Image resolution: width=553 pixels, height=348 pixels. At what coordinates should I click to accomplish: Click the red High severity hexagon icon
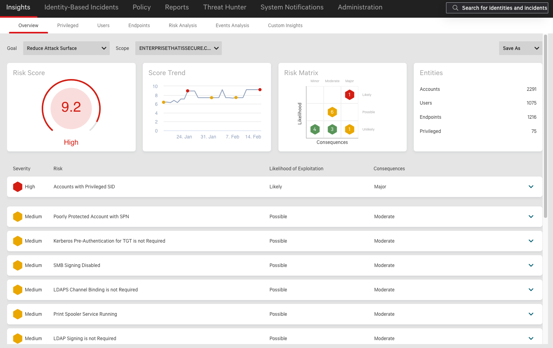[18, 187]
